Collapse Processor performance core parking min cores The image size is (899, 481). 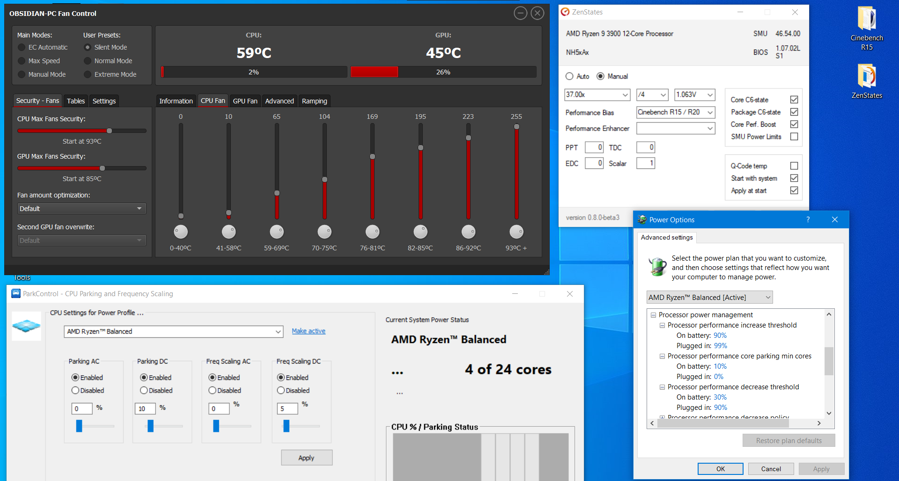(x=662, y=356)
